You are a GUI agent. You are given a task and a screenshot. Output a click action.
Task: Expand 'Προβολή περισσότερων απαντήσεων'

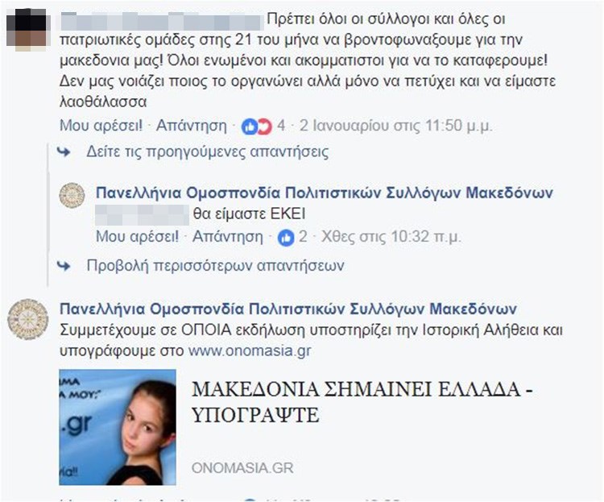pyautogui.click(x=215, y=266)
